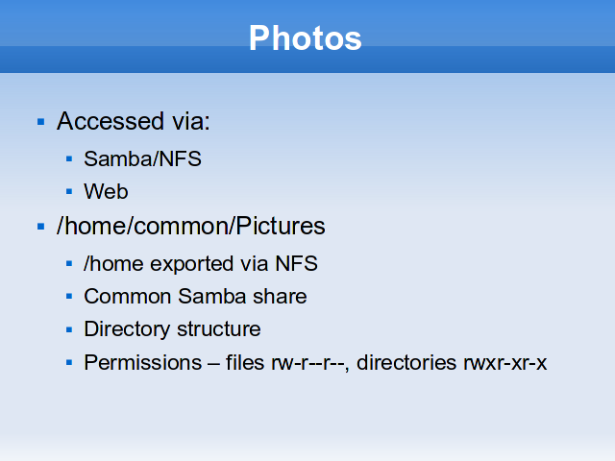The image size is (615, 461).
Task: Click the Photos slide title
Action: point(306,38)
